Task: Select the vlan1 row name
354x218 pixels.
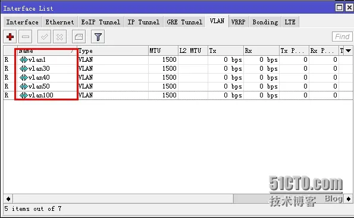Action: [37, 60]
